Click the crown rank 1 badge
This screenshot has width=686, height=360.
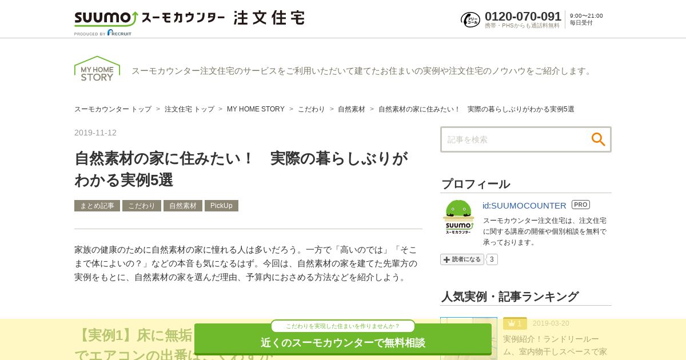[515, 323]
